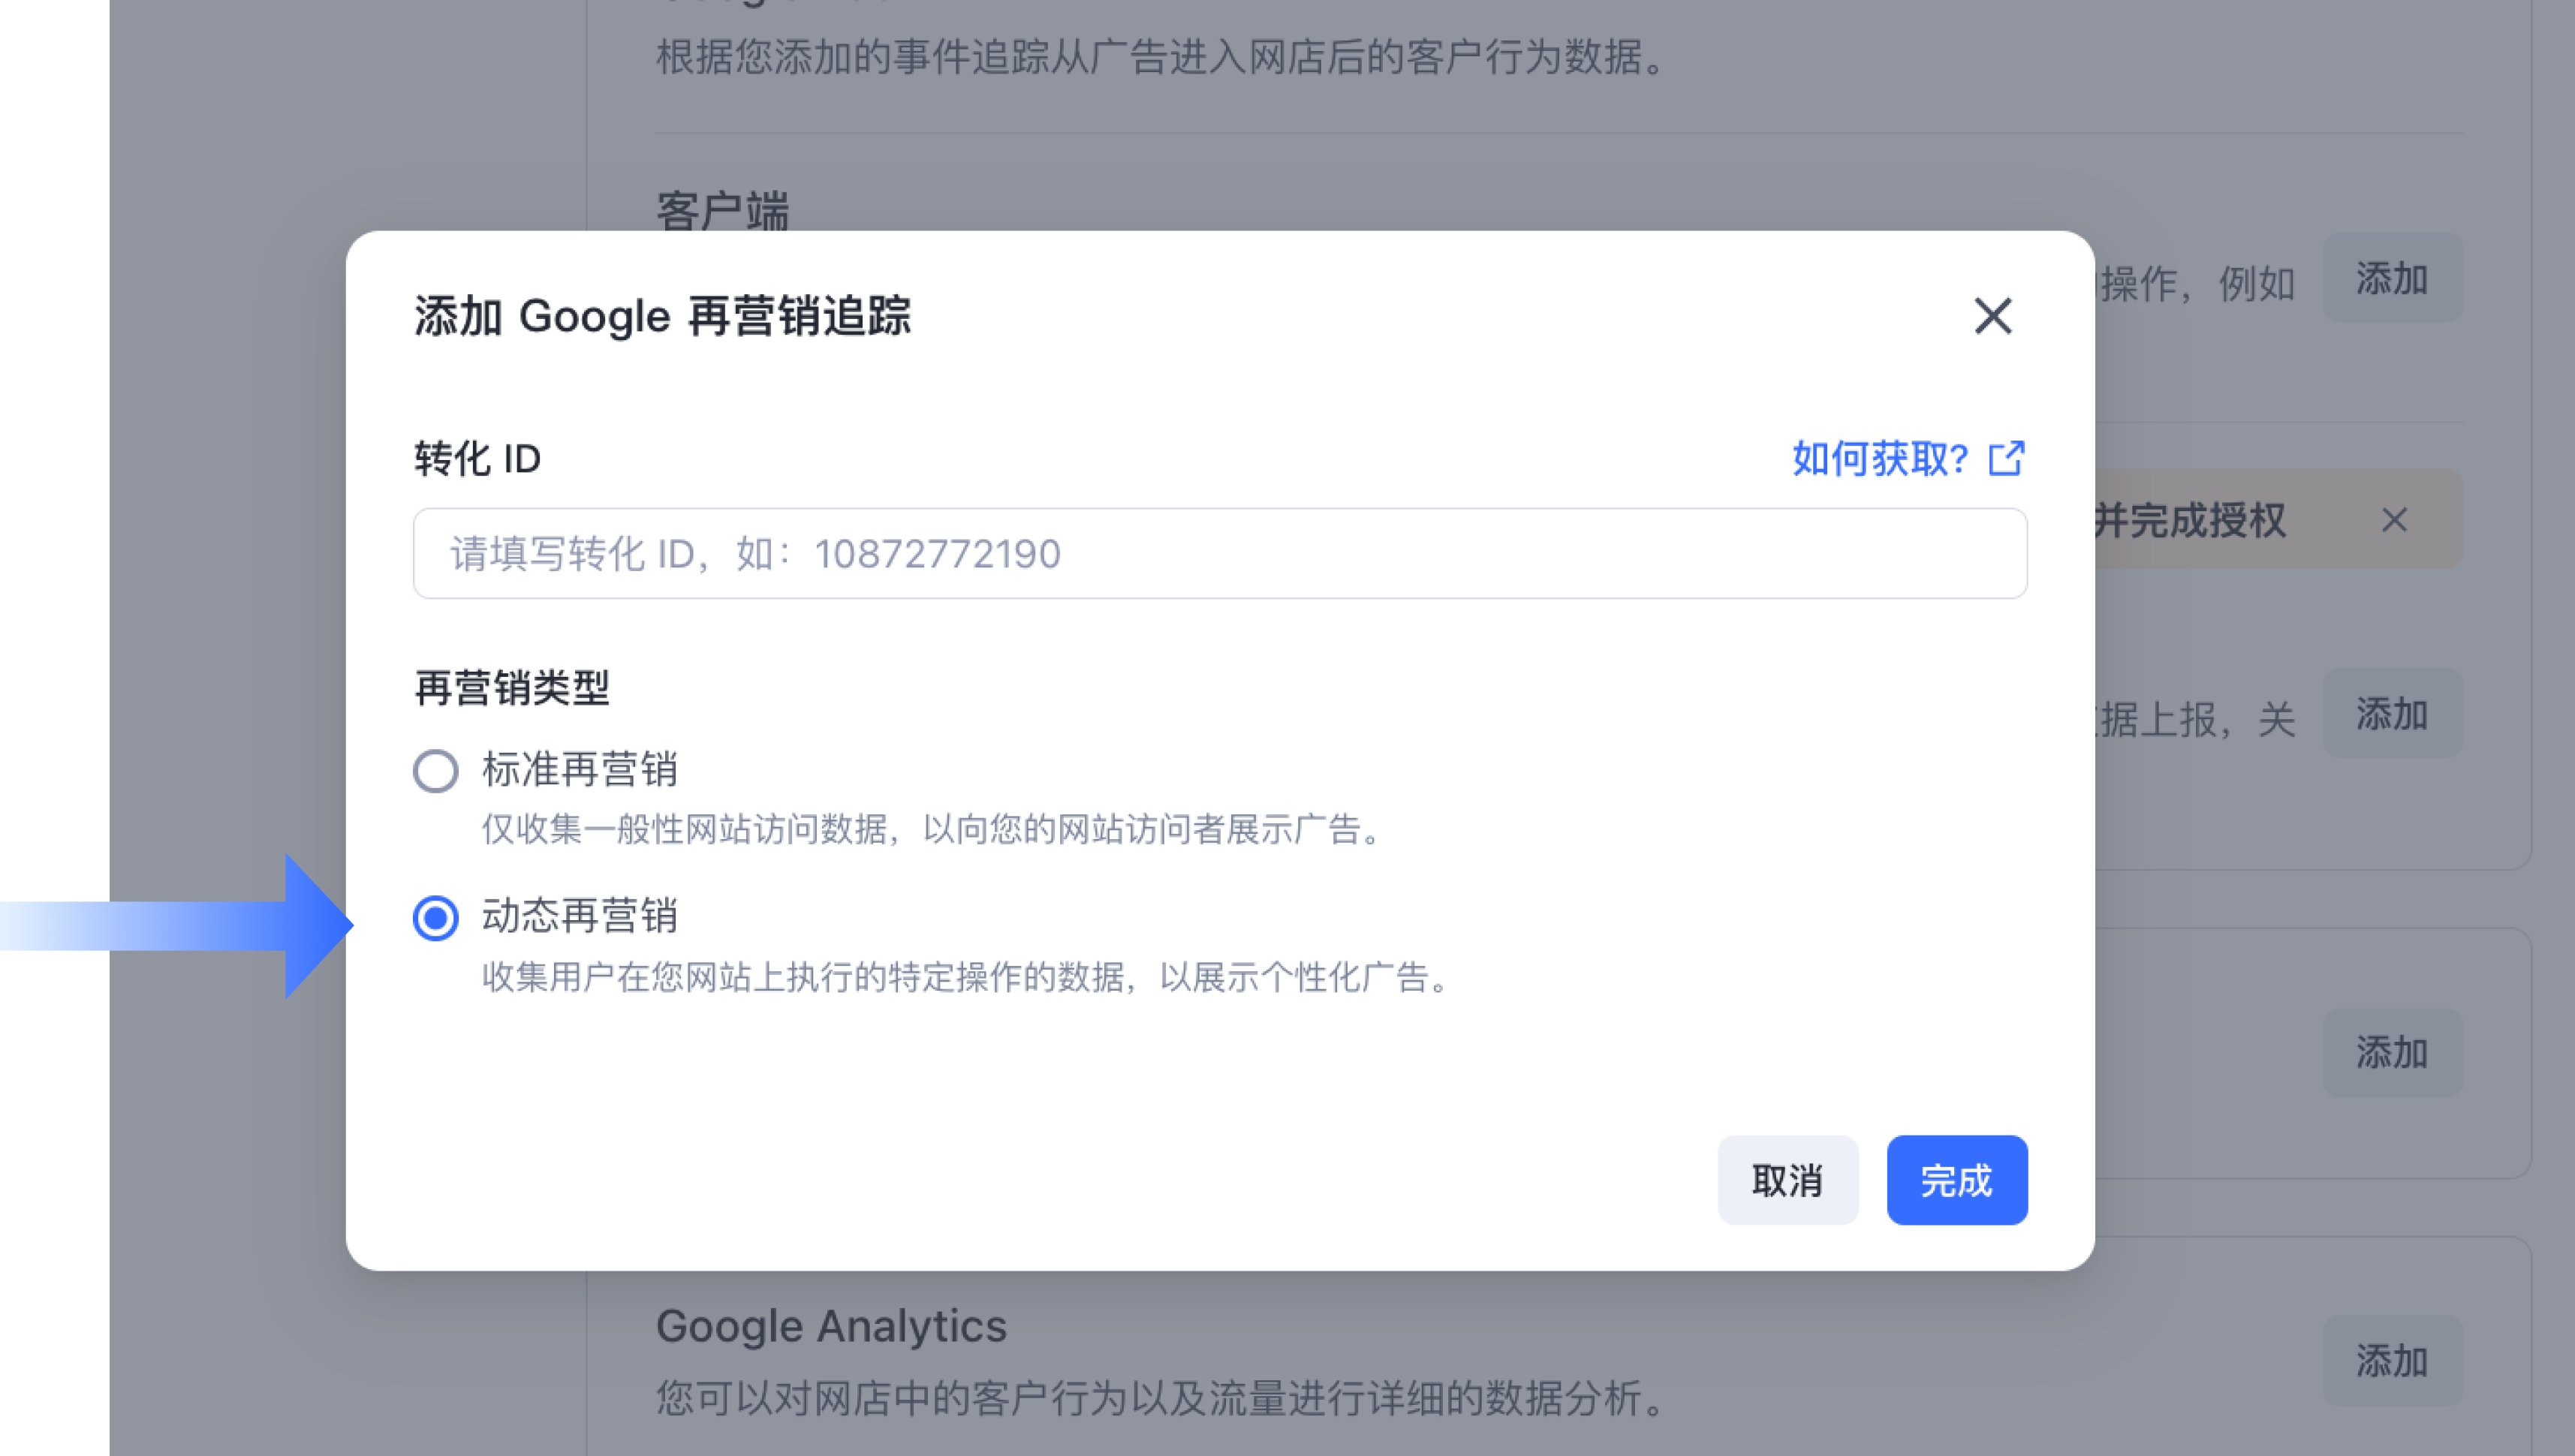
Task: Click the 取消 button
Action: 1787,1180
